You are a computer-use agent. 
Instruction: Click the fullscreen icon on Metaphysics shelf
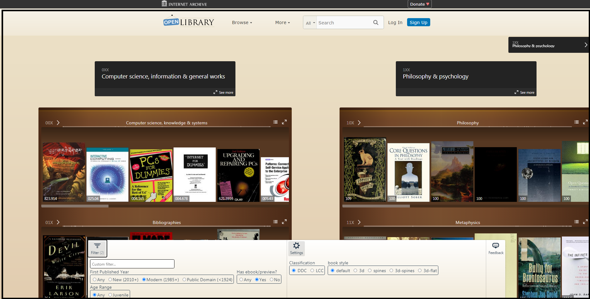585,222
